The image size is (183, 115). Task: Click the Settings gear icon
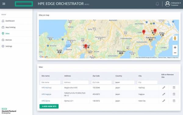3,46
